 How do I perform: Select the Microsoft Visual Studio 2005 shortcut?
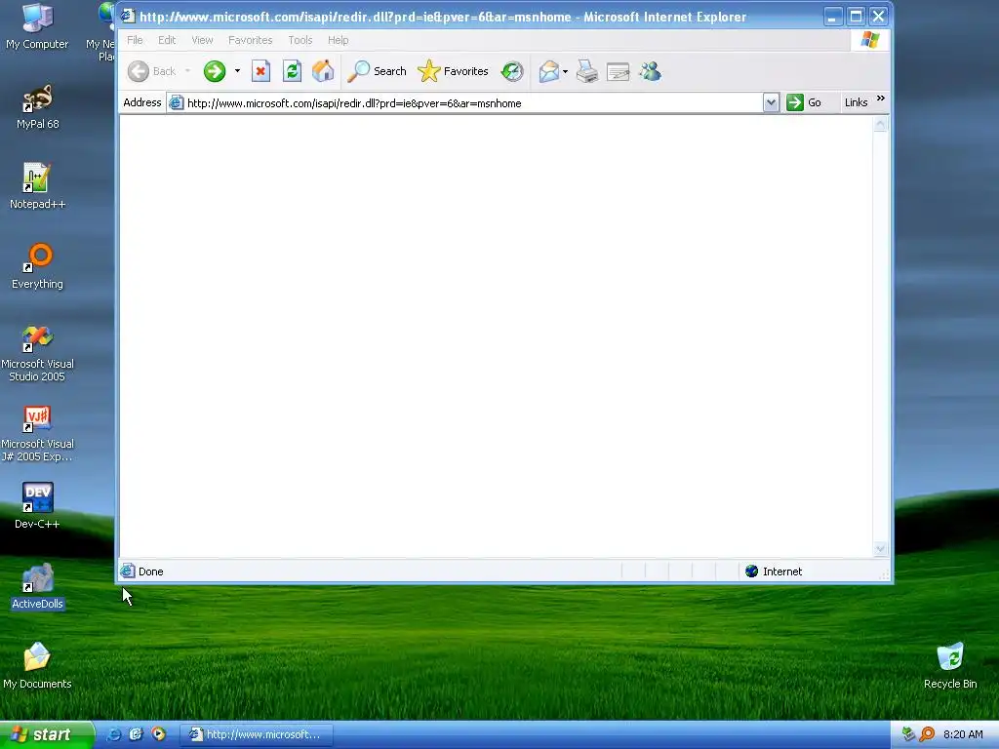(37, 353)
